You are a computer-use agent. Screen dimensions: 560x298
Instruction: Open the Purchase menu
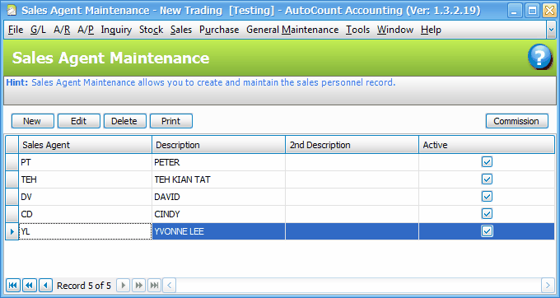click(x=219, y=30)
